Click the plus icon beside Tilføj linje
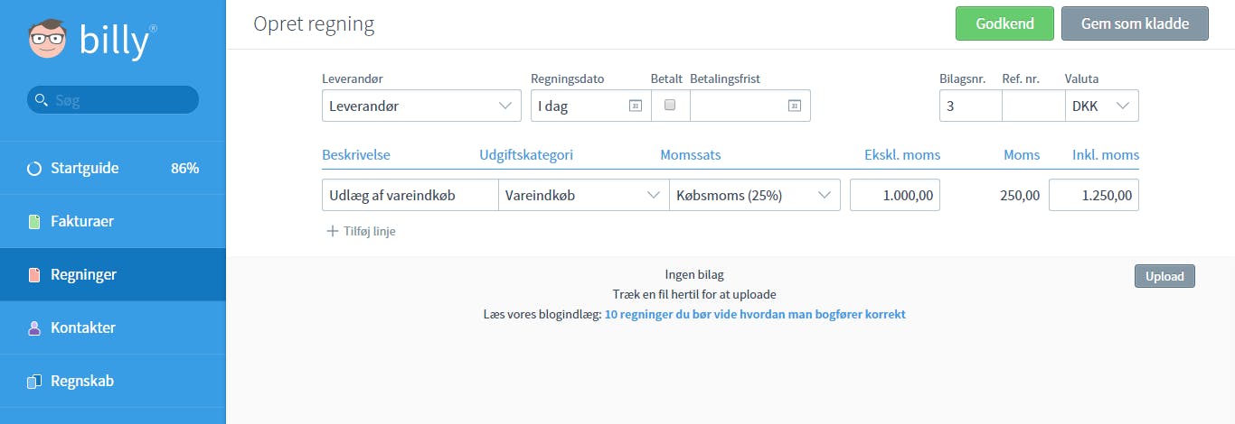The height and width of the screenshot is (424, 1235). tap(333, 231)
